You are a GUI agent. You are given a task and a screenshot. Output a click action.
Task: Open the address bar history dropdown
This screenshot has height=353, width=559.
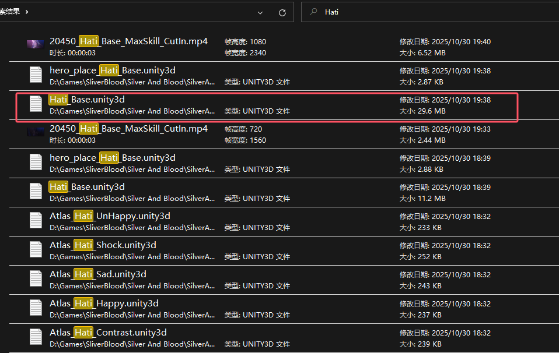(259, 12)
